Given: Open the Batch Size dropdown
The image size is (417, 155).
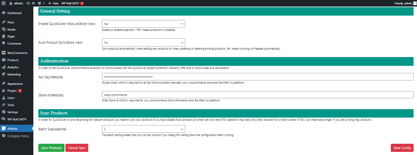Looking at the screenshot, I should 143,129.
